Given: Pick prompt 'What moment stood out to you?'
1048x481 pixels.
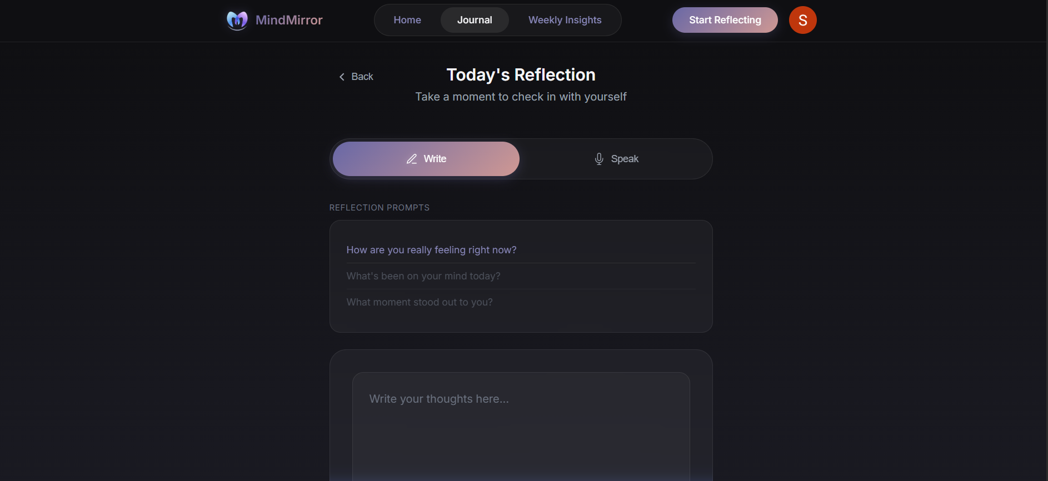Looking at the screenshot, I should point(521,302).
